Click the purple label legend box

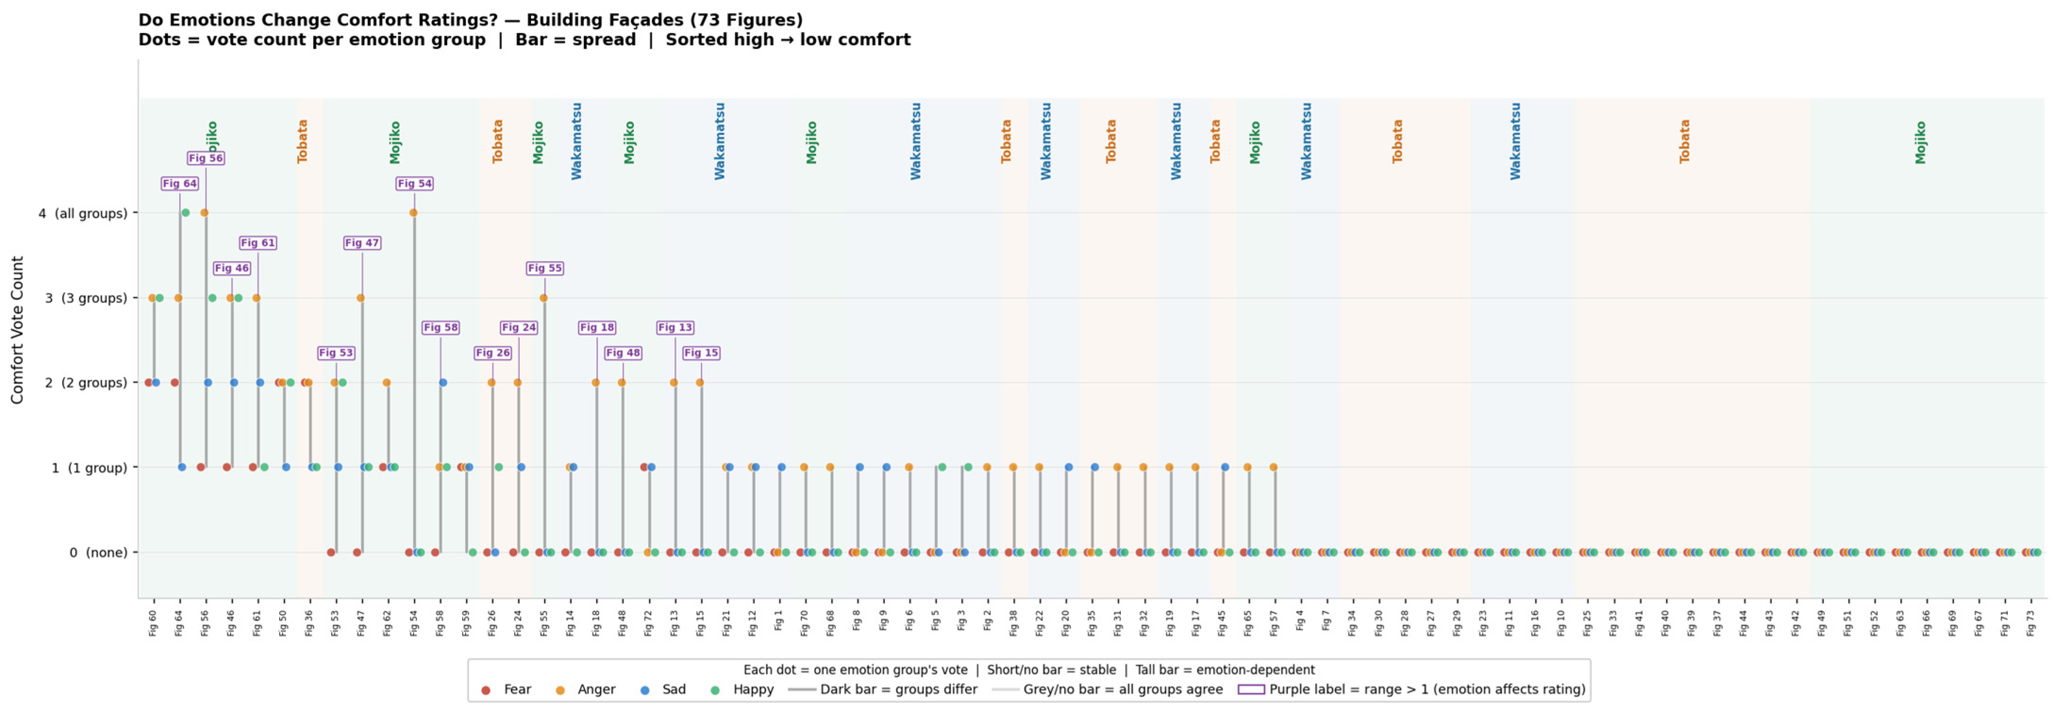point(1251,690)
